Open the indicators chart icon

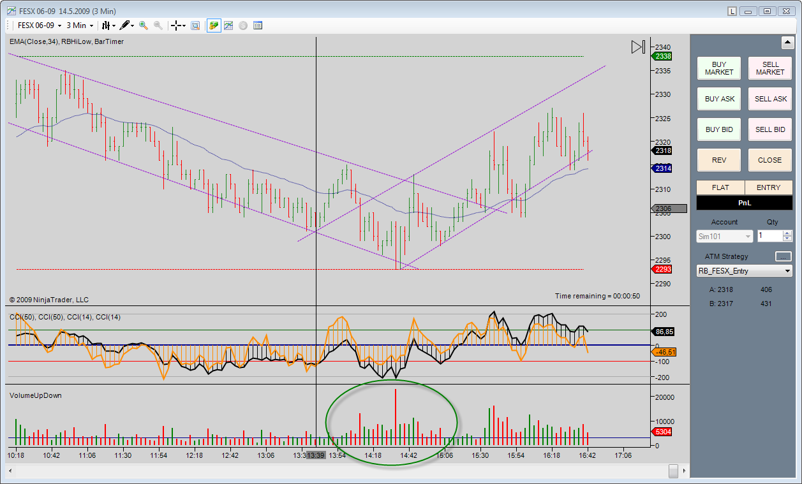(x=228, y=26)
